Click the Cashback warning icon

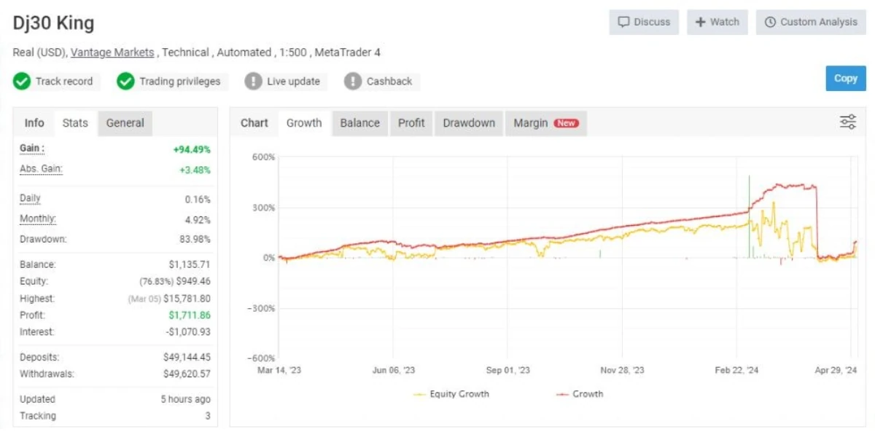tap(352, 81)
